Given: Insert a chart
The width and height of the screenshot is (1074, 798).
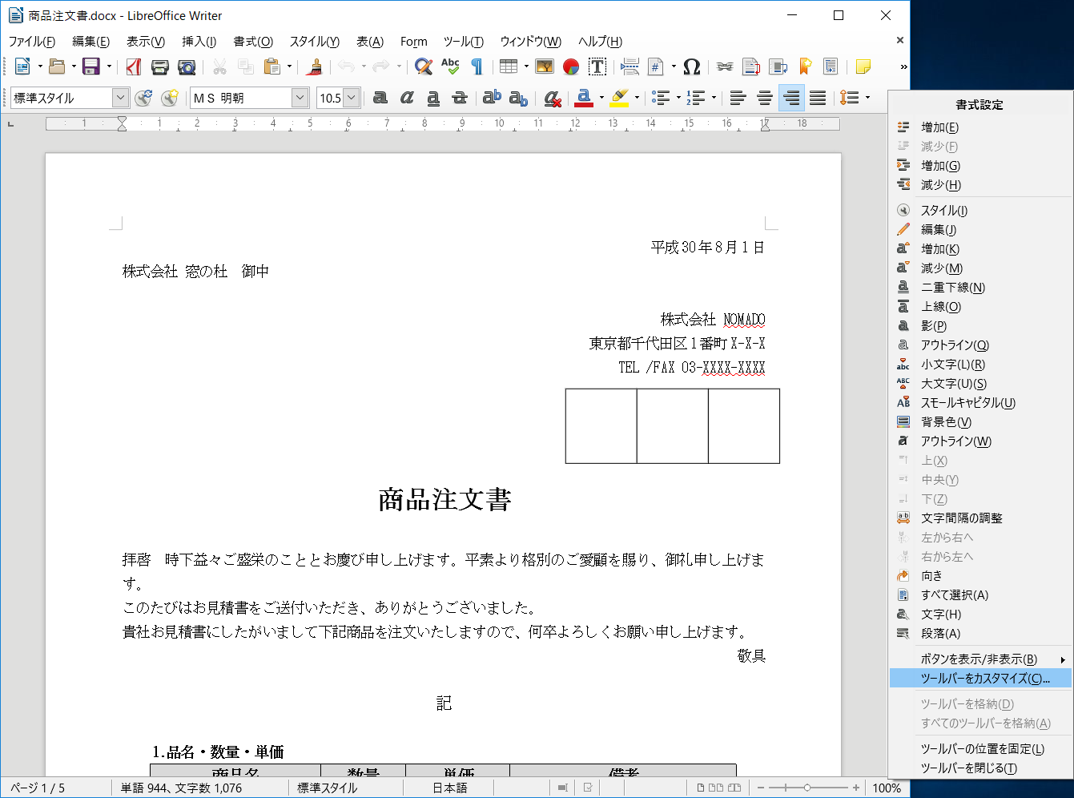Looking at the screenshot, I should click(571, 66).
